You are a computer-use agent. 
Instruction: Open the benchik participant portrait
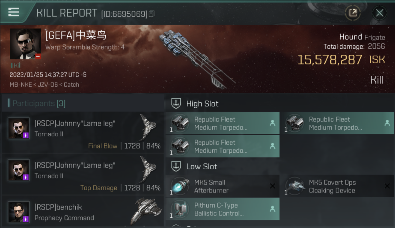pyautogui.click(x=19, y=212)
